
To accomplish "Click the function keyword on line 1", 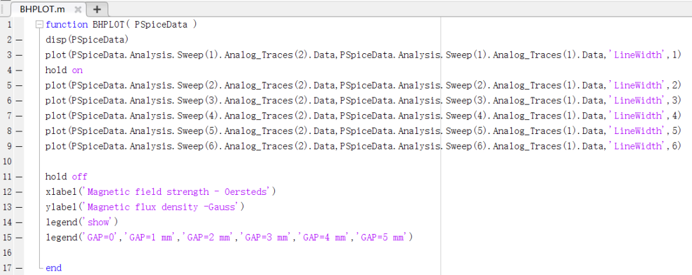I will (x=67, y=25).
